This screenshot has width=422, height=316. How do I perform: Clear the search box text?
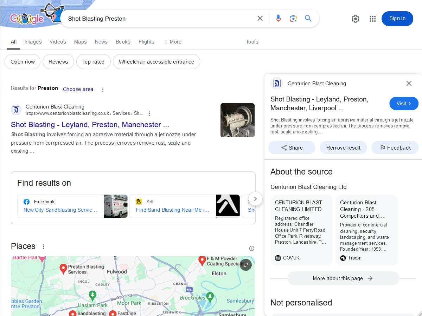tap(260, 19)
